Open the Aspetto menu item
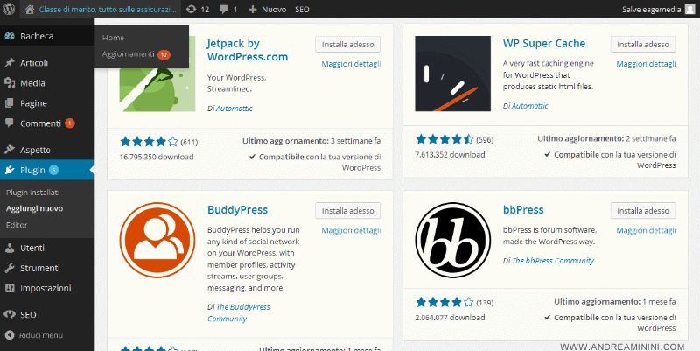Image resolution: width=700 pixels, height=351 pixels. [x=47, y=150]
